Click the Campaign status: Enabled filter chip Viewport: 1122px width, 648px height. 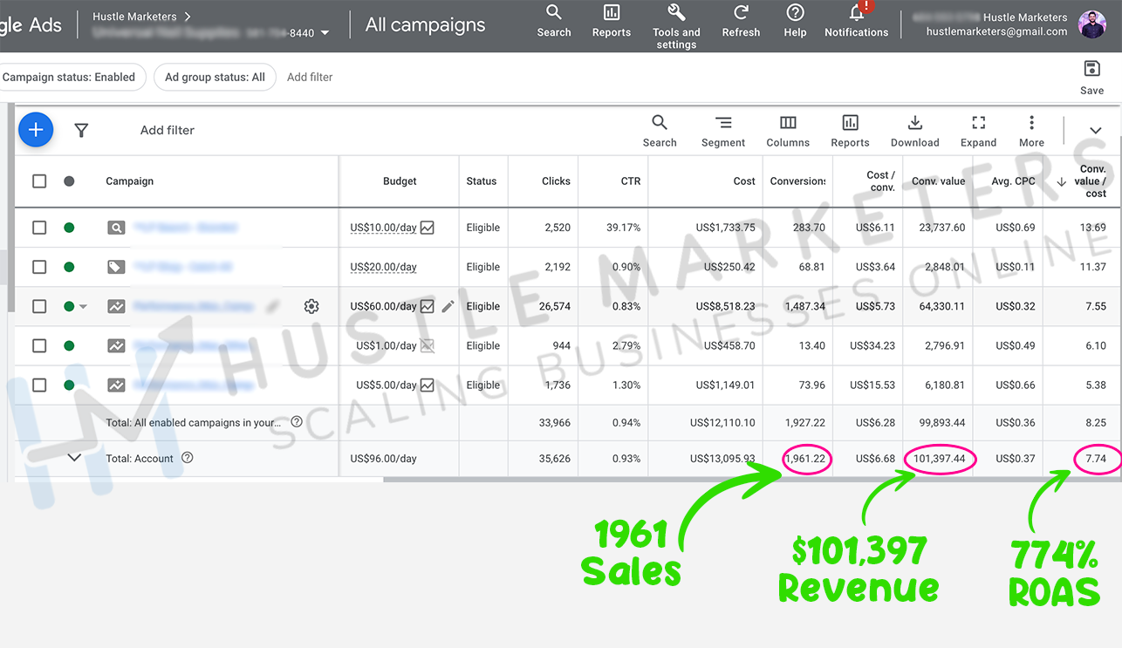coord(68,77)
